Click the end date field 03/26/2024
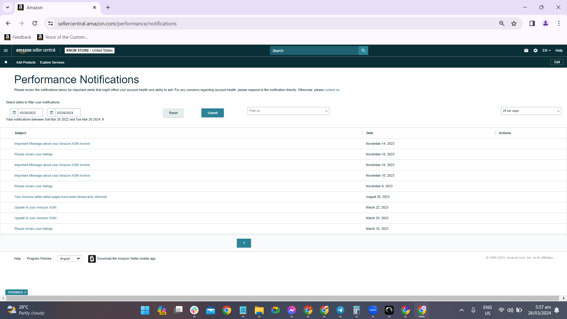 point(68,113)
